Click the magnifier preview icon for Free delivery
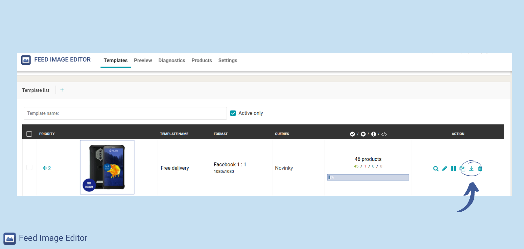The height and width of the screenshot is (249, 524). coord(436,169)
